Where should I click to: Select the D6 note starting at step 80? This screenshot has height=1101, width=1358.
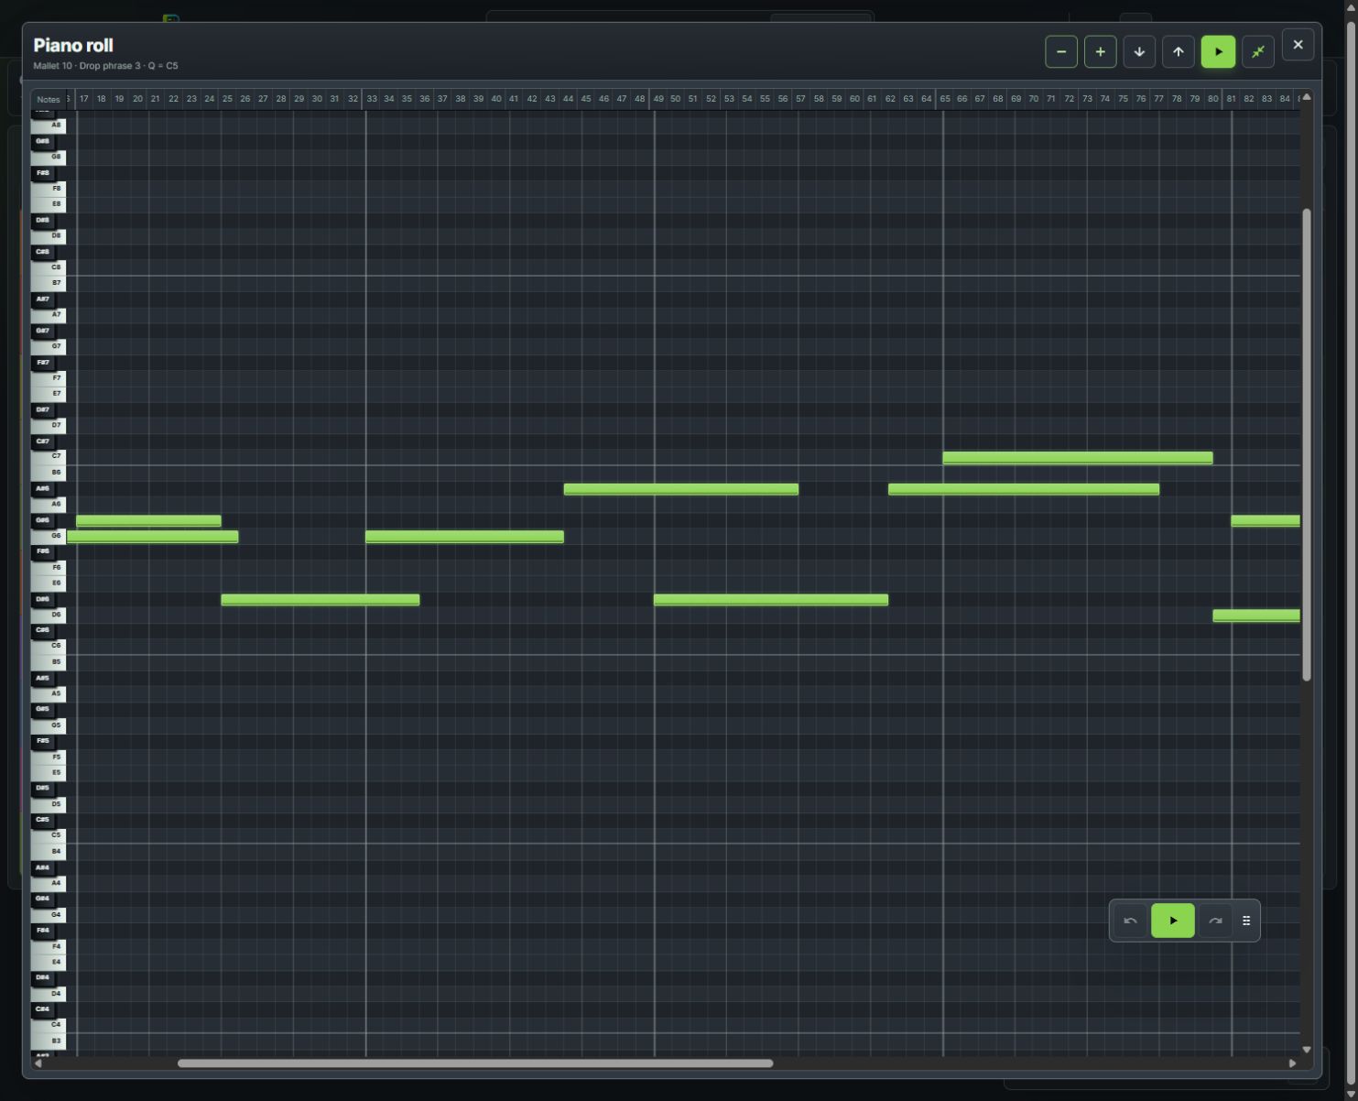[x=1256, y=616]
